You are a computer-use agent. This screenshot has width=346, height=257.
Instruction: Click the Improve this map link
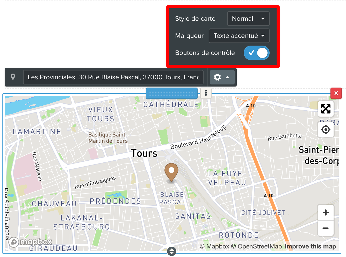tap(310, 246)
